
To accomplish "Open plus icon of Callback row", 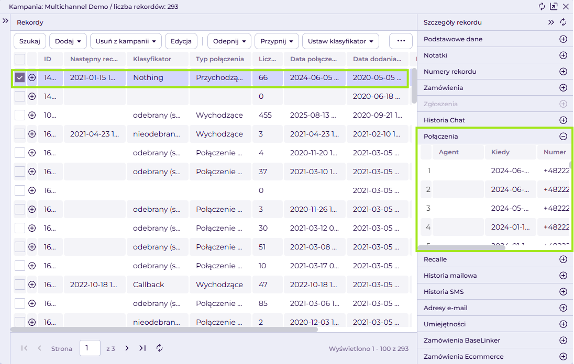I will (x=32, y=285).
